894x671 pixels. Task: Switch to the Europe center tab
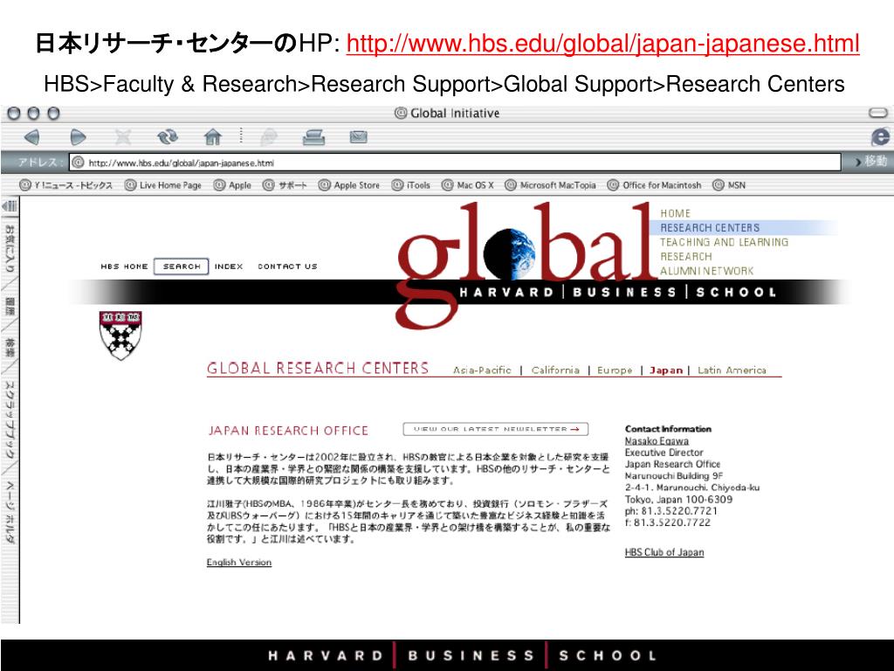(x=615, y=370)
